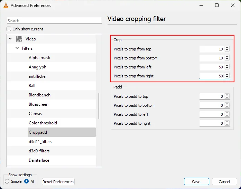Increase Pixels to crop from left
The image size is (241, 189).
227,66
